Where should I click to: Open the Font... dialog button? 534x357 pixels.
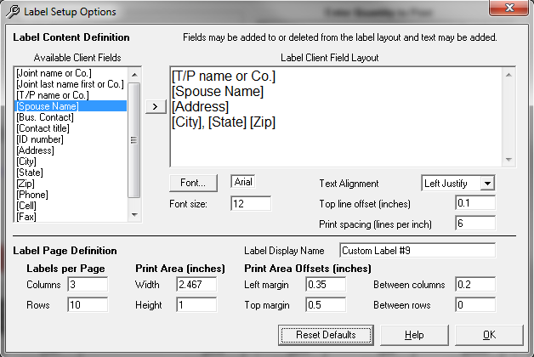[193, 183]
